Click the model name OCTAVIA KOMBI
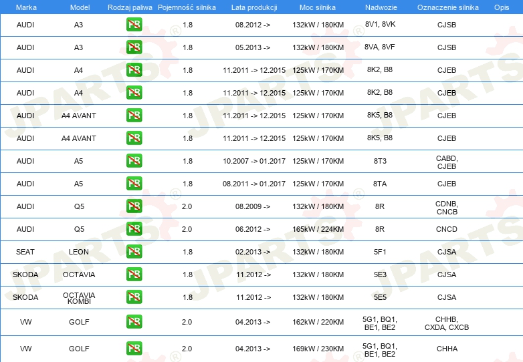Screen dimensions: 523x362 tap(79, 298)
